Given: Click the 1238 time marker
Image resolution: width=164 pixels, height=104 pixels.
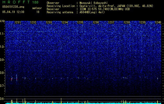Looking at the screenshot, I should 127,22.
